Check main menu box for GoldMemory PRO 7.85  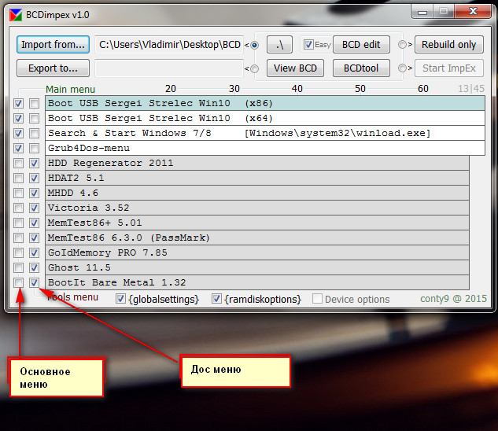18,252
